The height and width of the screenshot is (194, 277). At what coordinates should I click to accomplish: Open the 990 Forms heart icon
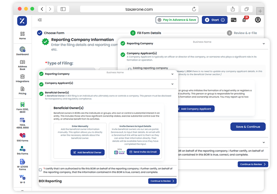pyautogui.click(x=22, y=135)
